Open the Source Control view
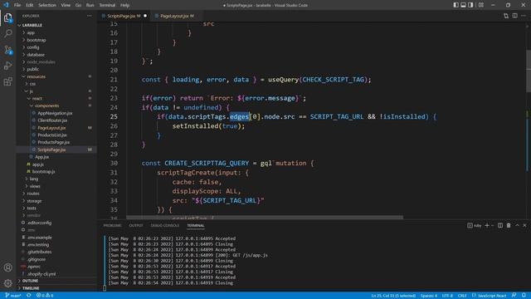The image size is (531, 299). pos(7,50)
